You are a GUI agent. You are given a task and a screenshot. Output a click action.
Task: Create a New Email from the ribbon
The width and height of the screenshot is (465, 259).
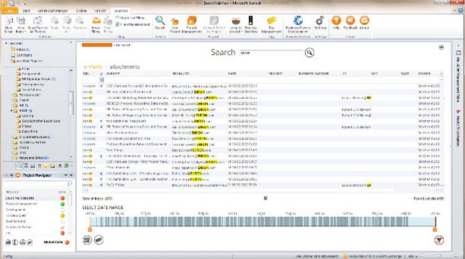click(x=9, y=25)
